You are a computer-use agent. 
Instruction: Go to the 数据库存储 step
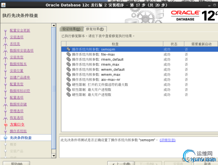[x=18, y=104]
